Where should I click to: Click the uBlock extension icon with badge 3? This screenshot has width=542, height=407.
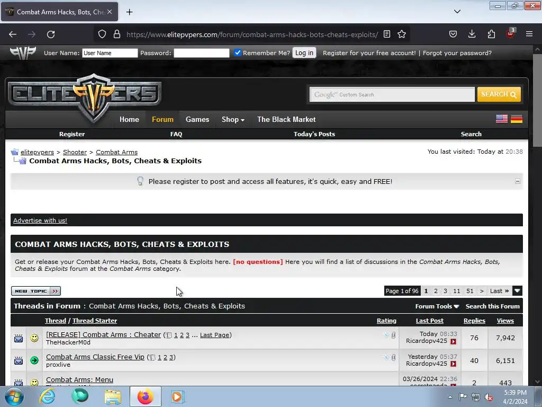[x=511, y=33]
